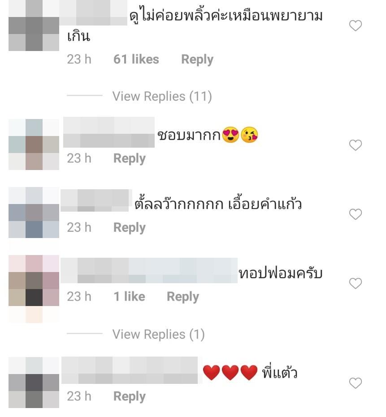Open the 61 likes list
The image size is (386, 417).
pyautogui.click(x=136, y=59)
